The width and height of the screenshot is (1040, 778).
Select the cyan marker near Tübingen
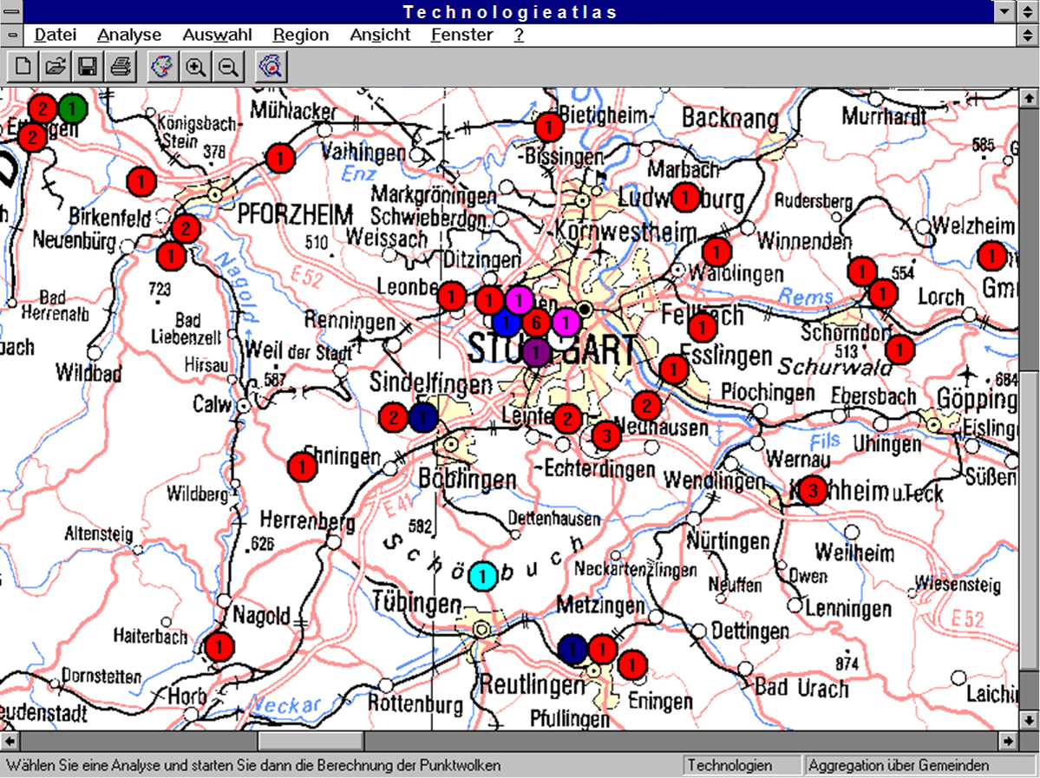coord(483,575)
